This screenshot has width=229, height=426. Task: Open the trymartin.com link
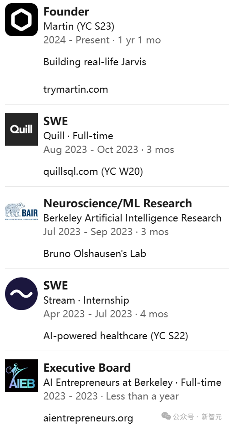[x=76, y=89]
